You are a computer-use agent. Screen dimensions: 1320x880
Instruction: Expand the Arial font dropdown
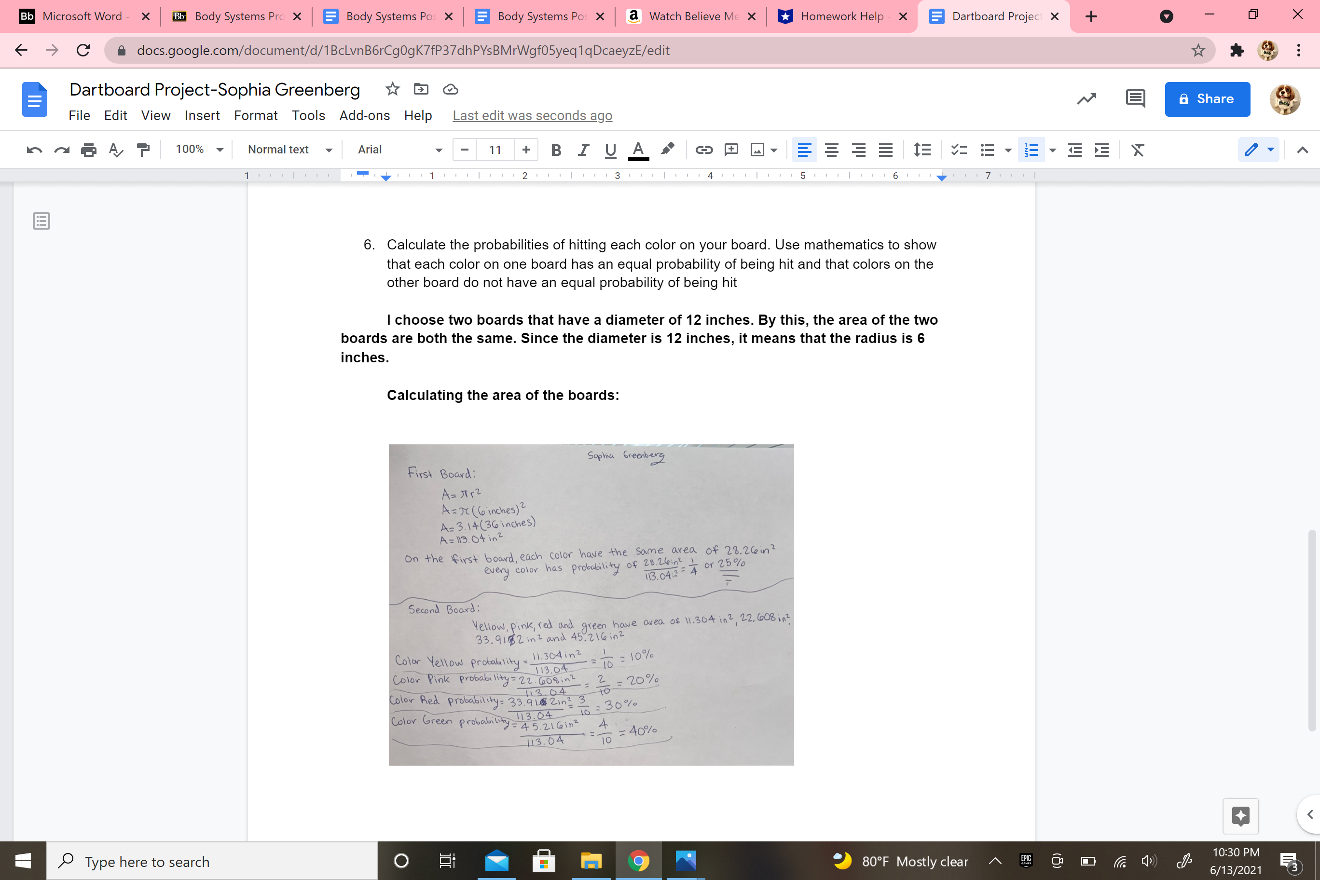tap(399, 150)
